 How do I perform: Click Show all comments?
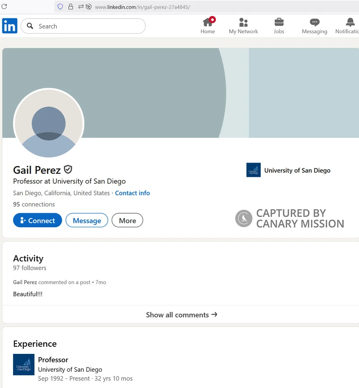[181, 314]
